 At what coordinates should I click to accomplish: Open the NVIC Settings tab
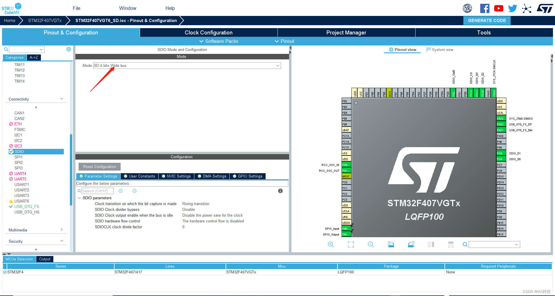pos(176,176)
